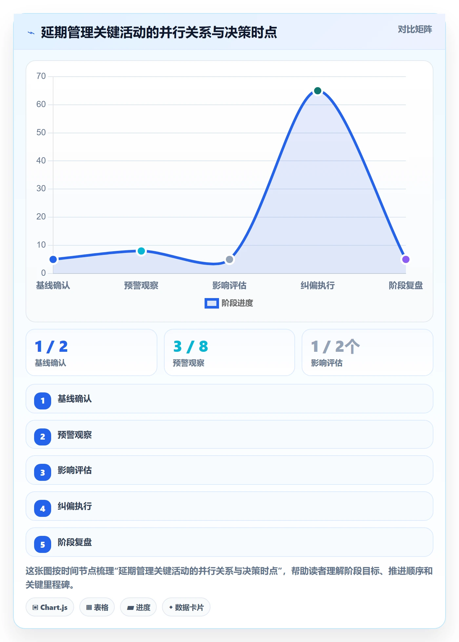Image resolution: width=459 pixels, height=642 pixels.
Task: Click the 对比矩阵 label in header
Action: coord(415,29)
